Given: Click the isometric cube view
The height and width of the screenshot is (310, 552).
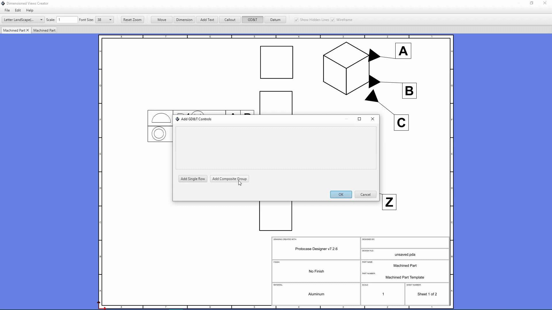Looking at the screenshot, I should tap(346, 68).
